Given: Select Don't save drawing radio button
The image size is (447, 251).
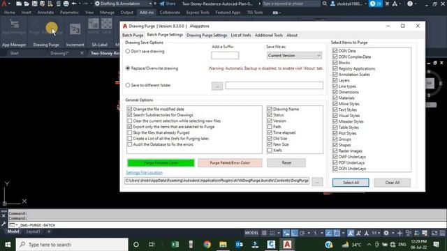Looking at the screenshot, I should [x=128, y=51].
